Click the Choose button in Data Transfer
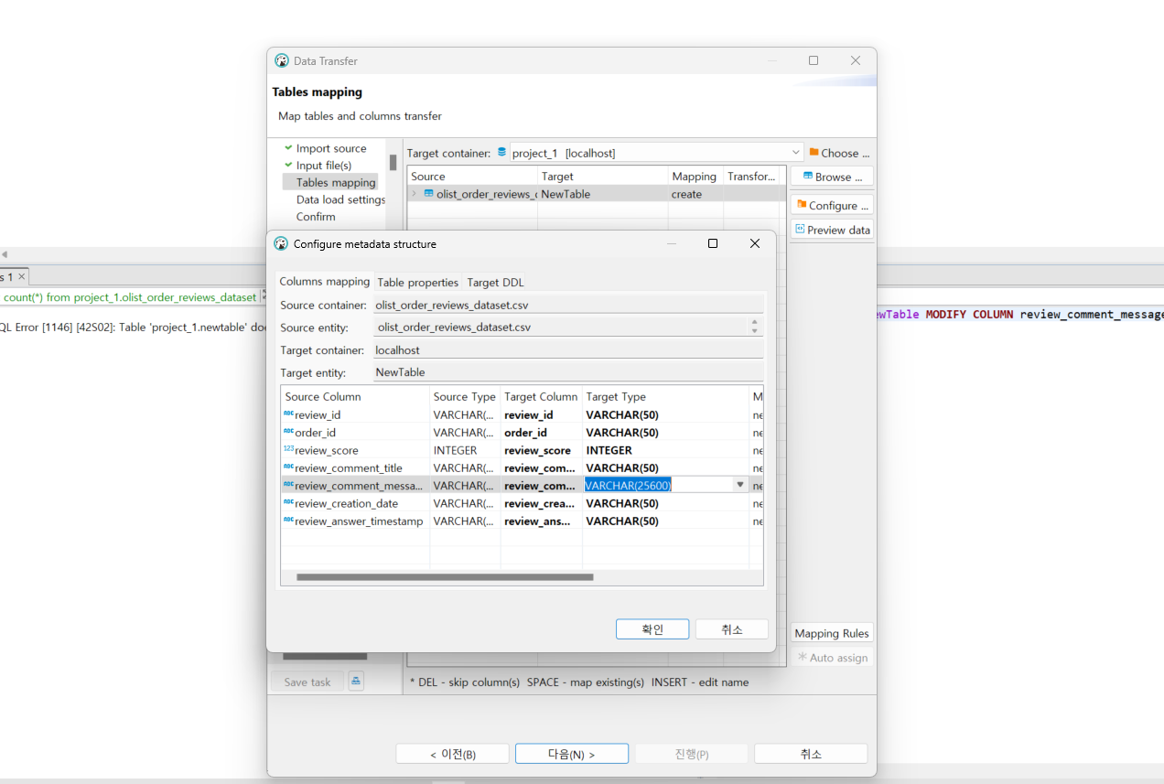The image size is (1164, 784). pos(839,153)
